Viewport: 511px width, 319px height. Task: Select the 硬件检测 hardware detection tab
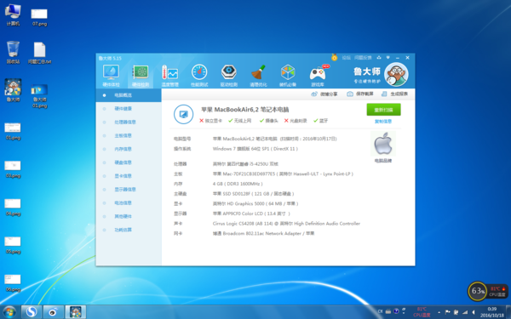[141, 76]
